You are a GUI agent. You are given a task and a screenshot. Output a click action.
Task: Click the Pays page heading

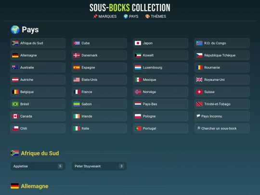[30, 30]
